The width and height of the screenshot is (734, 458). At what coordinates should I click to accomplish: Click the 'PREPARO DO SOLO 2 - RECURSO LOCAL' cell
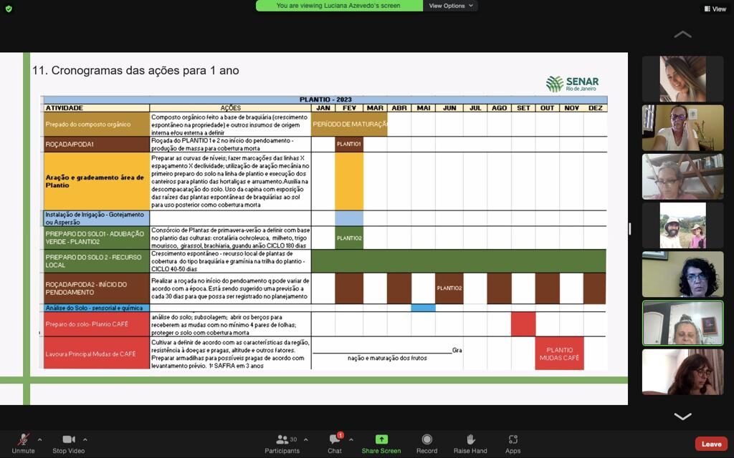pyautogui.click(x=97, y=261)
